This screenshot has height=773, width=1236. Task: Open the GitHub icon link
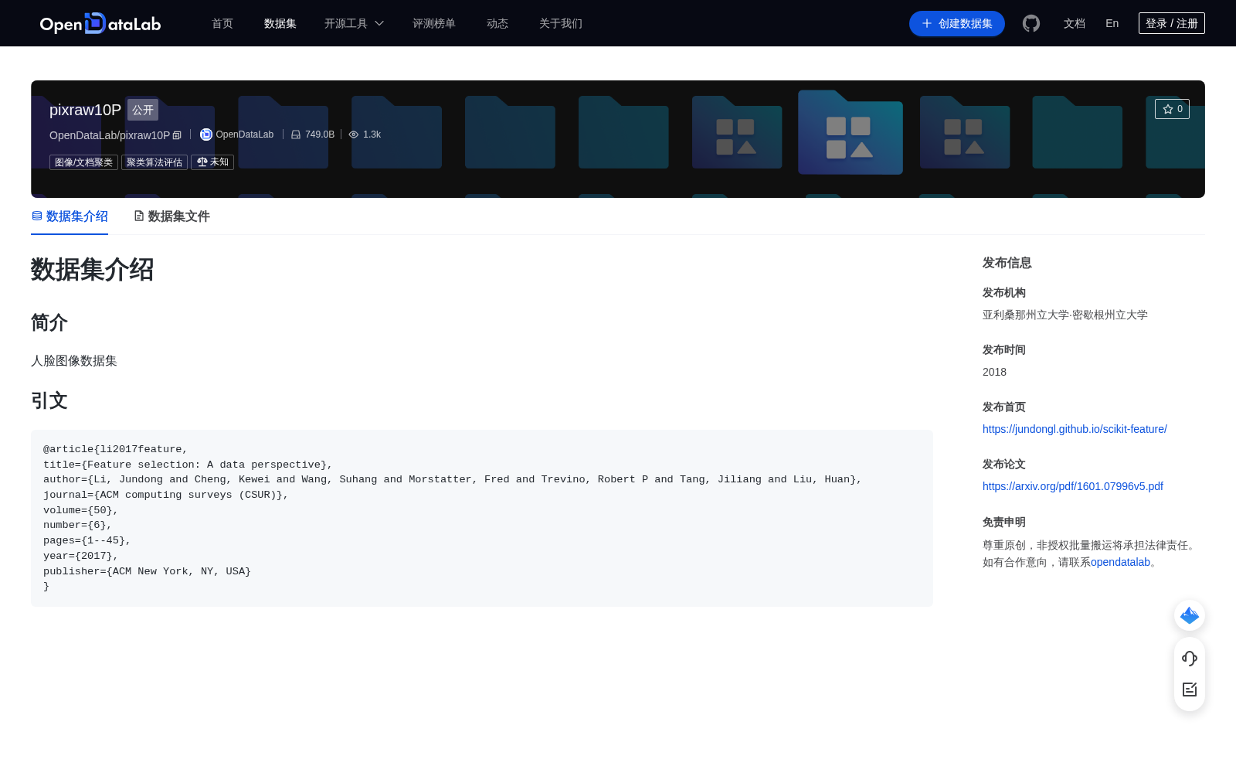pyautogui.click(x=1031, y=23)
